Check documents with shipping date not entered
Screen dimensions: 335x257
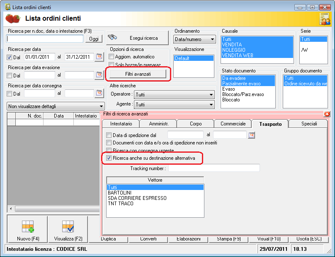click(x=109, y=142)
